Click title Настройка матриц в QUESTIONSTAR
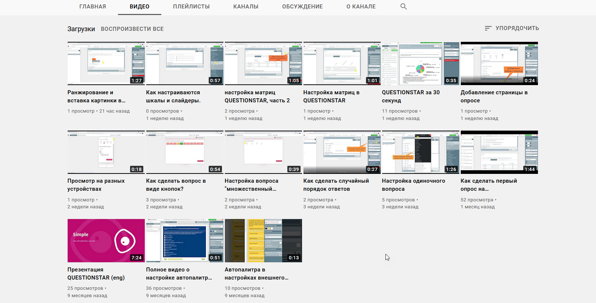596x303 pixels. point(331,96)
